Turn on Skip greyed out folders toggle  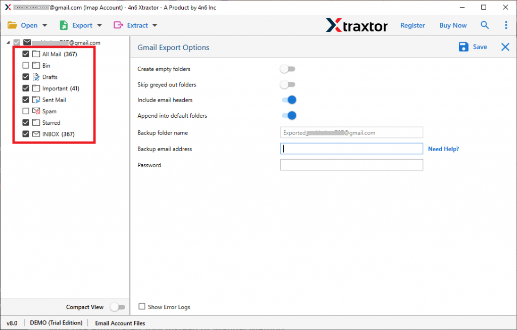(x=287, y=84)
